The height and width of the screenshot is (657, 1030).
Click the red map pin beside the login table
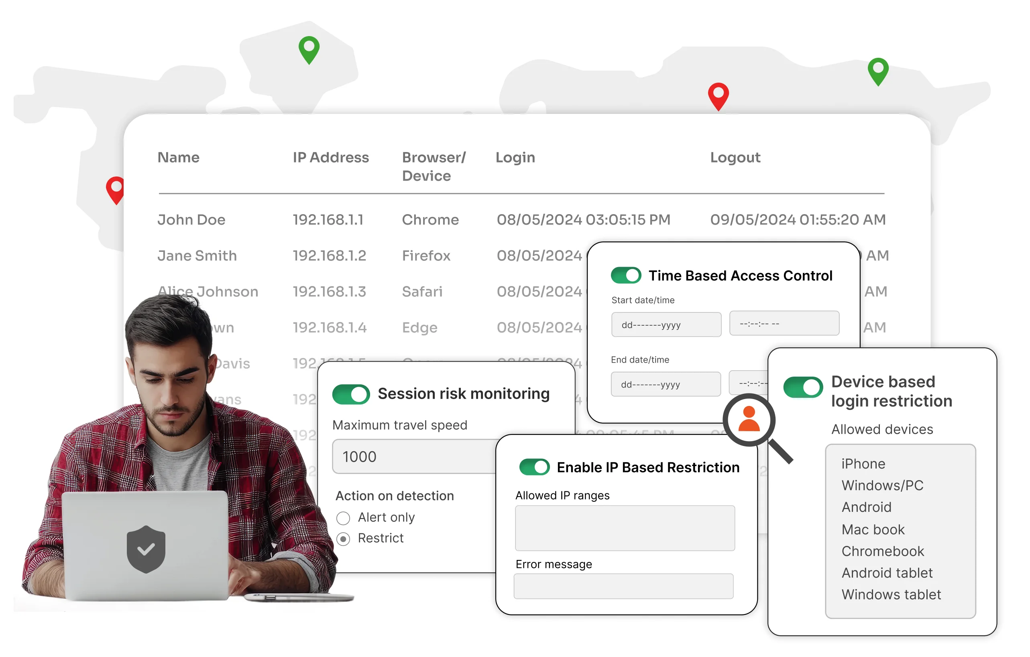[116, 190]
